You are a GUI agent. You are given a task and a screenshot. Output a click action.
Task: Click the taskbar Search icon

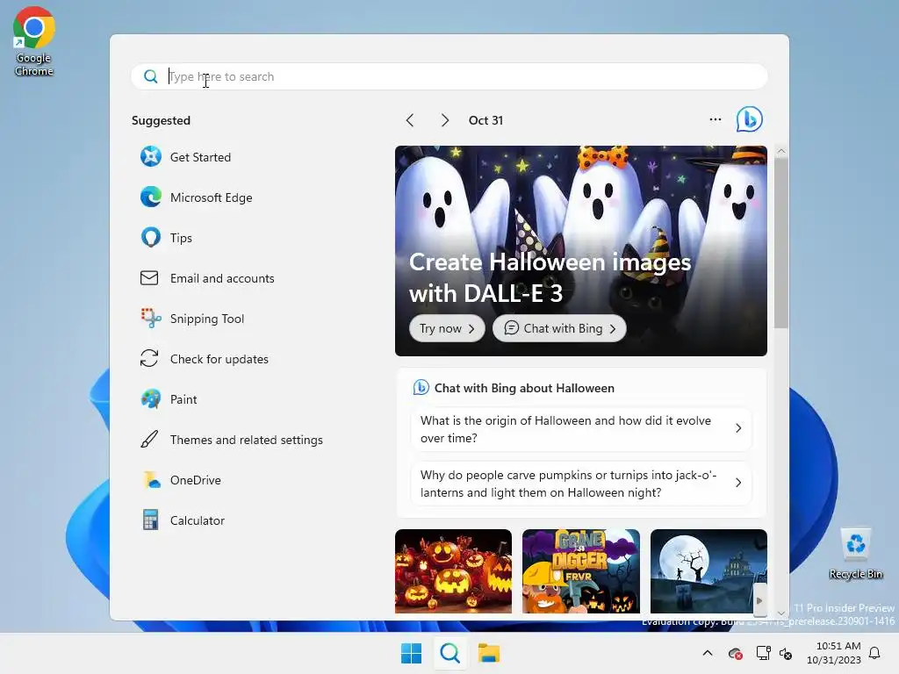tap(450, 653)
